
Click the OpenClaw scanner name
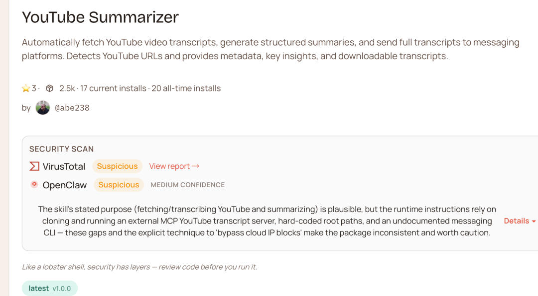[x=65, y=185]
